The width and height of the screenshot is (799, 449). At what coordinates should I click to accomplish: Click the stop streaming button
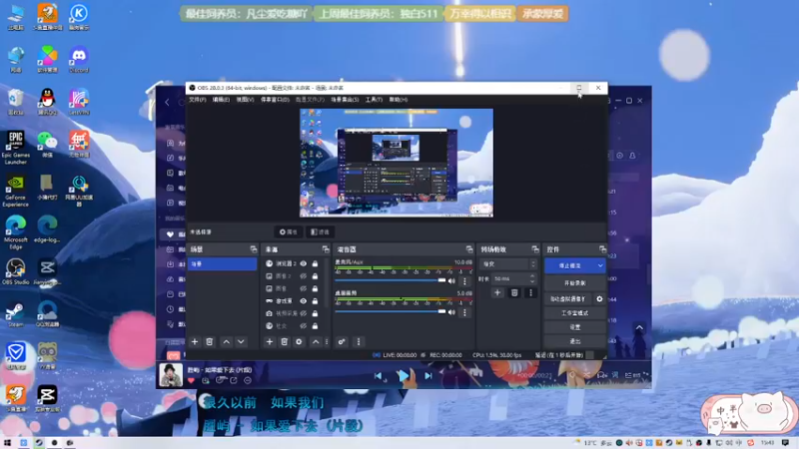(569, 265)
